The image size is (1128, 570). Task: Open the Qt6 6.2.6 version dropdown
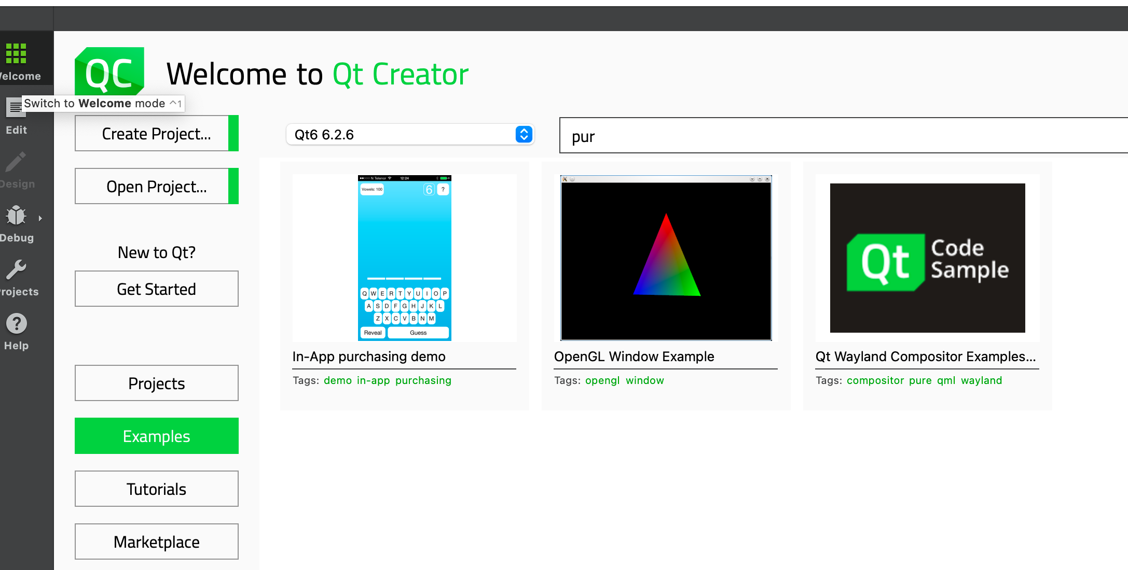pyautogui.click(x=410, y=134)
